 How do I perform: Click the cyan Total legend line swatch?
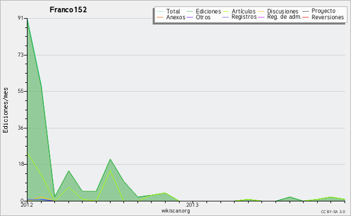tap(160, 12)
